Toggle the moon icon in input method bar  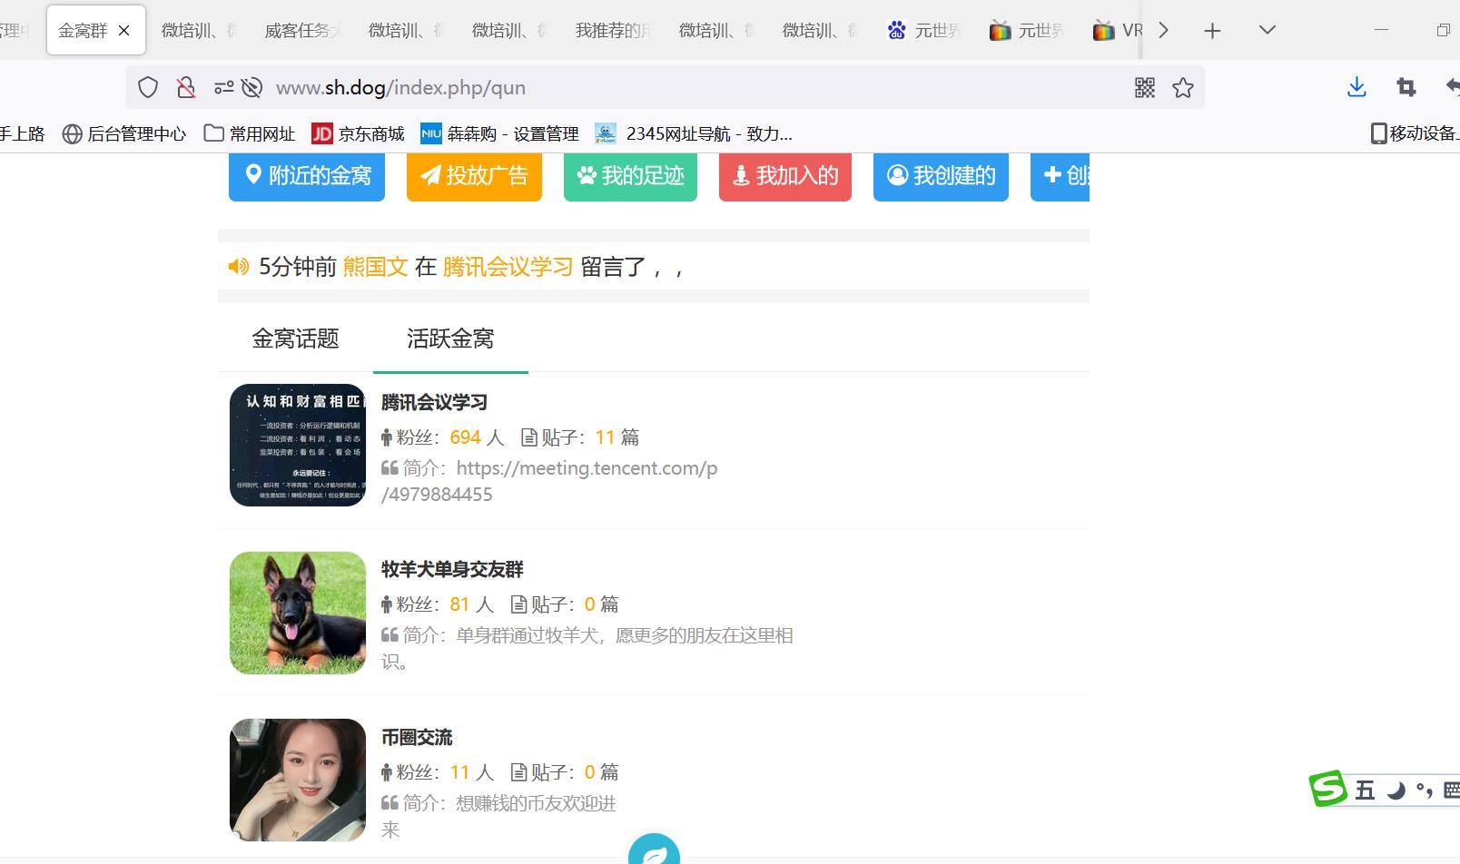(1396, 790)
